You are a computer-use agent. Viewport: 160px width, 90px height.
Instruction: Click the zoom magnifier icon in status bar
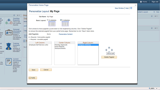pos(149,88)
